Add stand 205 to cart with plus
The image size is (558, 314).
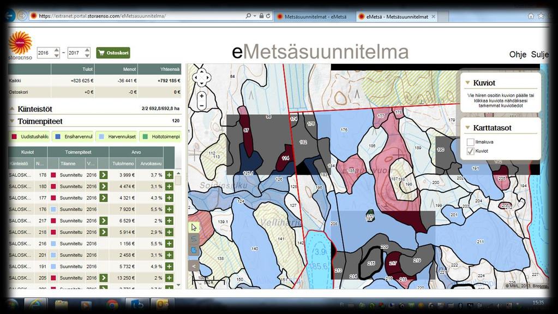pos(170,277)
